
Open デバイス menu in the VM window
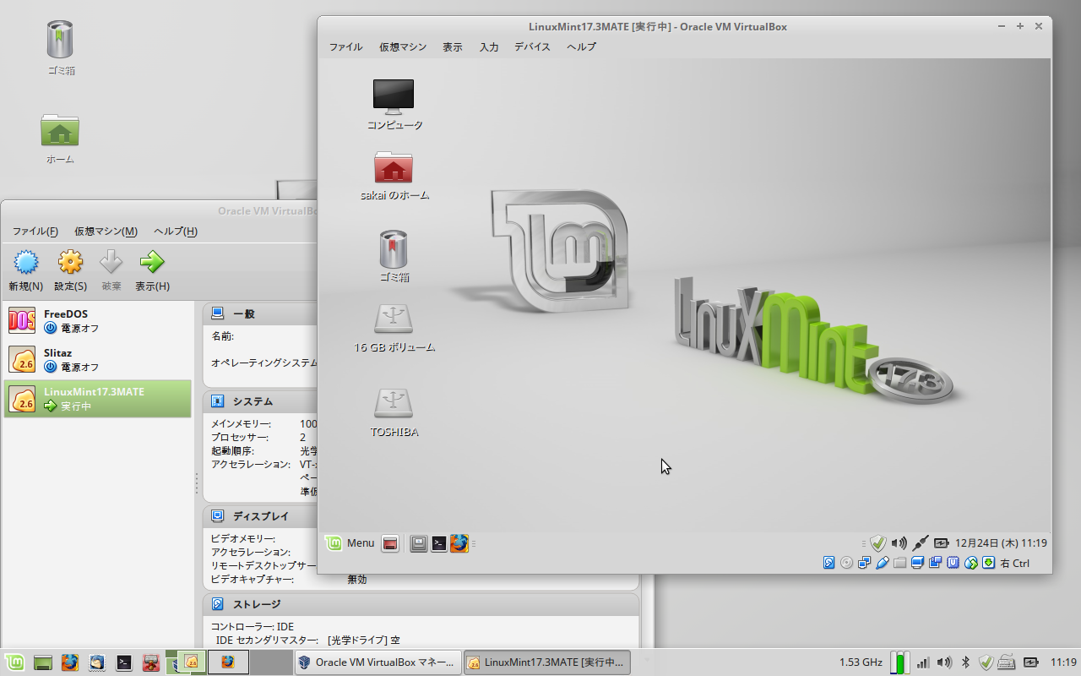(x=532, y=47)
